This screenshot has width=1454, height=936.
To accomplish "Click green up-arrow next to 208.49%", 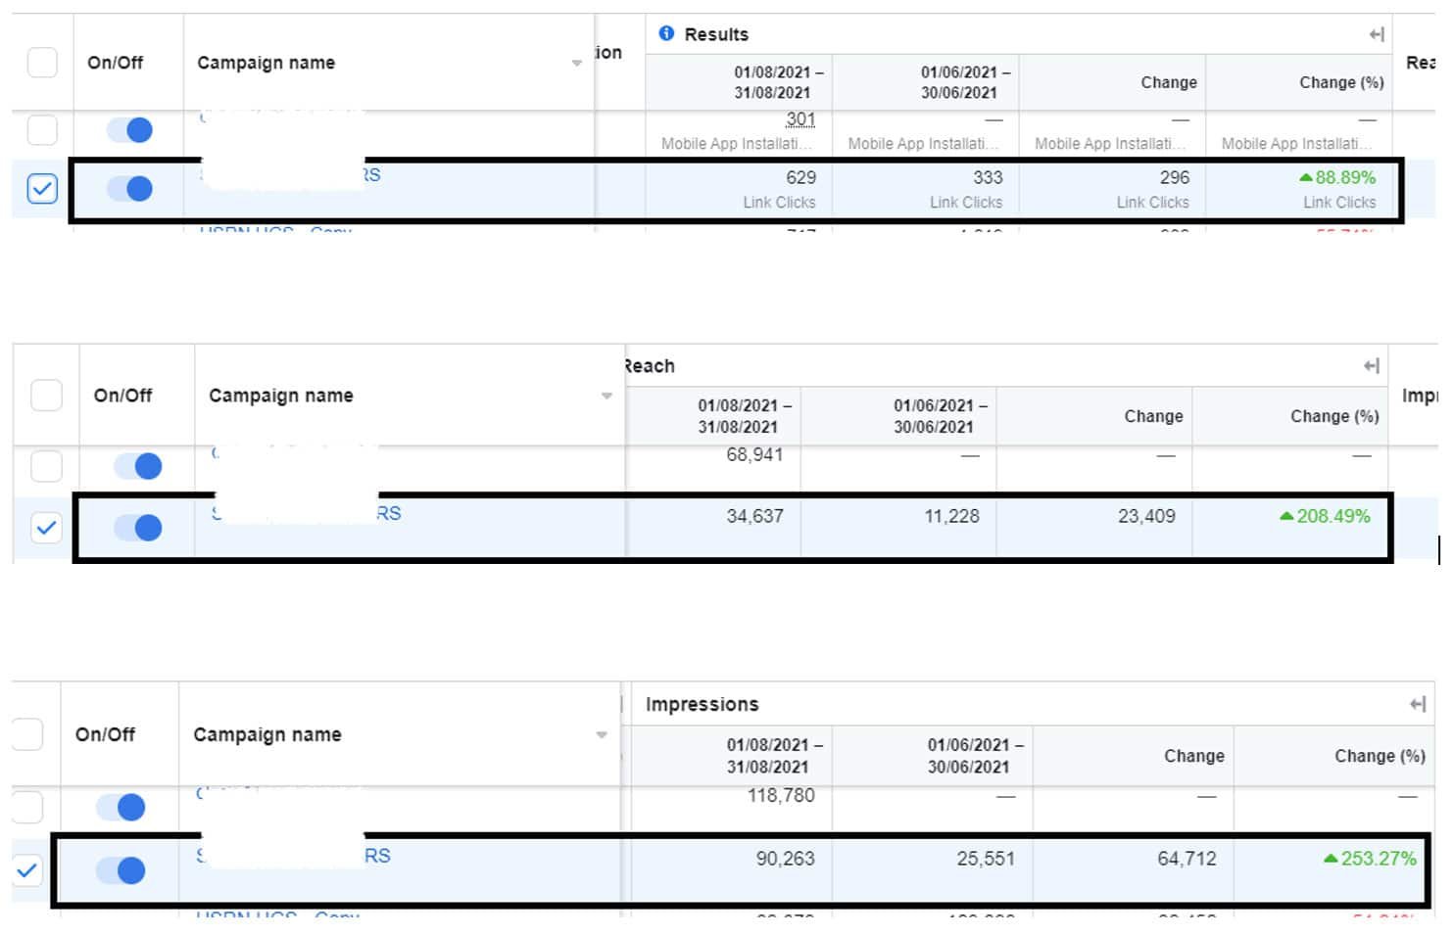I will click(1286, 516).
